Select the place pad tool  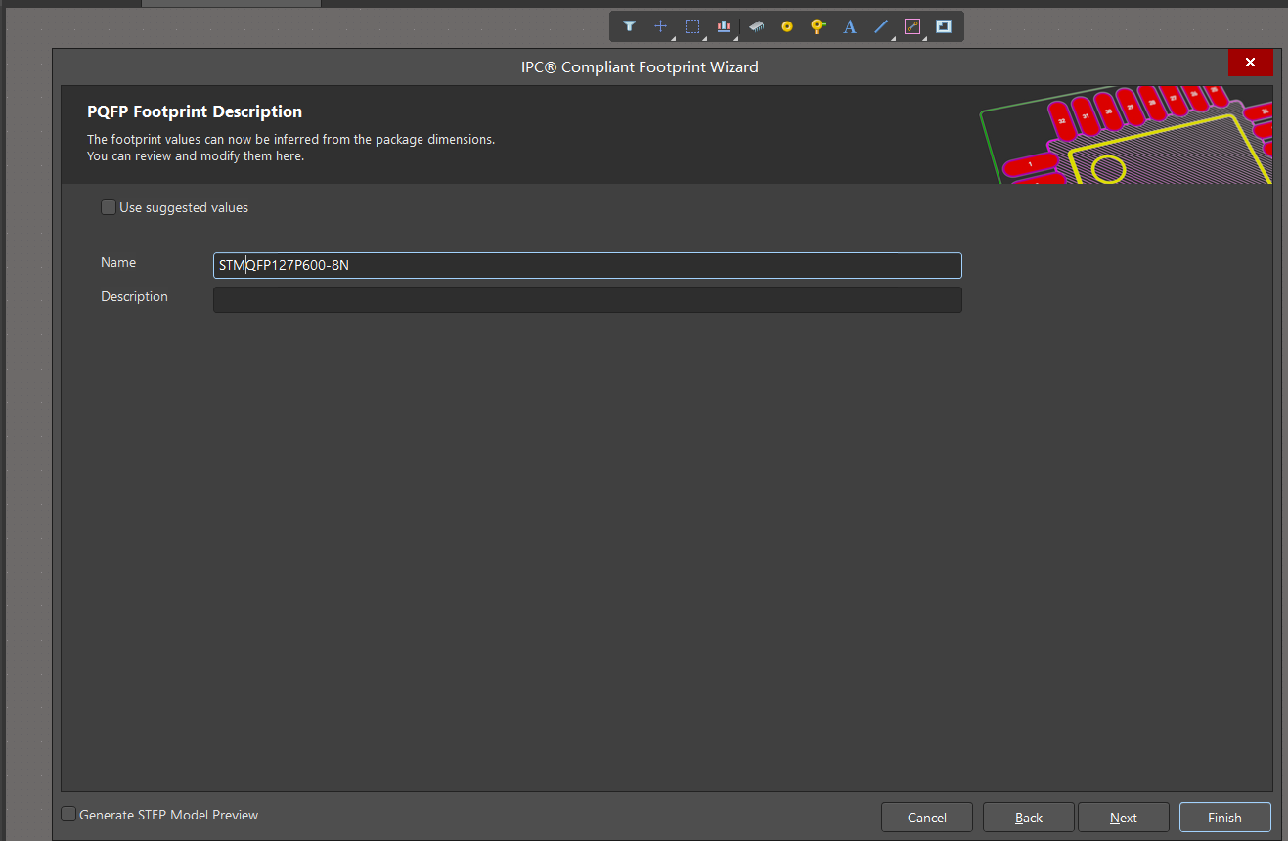[x=787, y=26]
